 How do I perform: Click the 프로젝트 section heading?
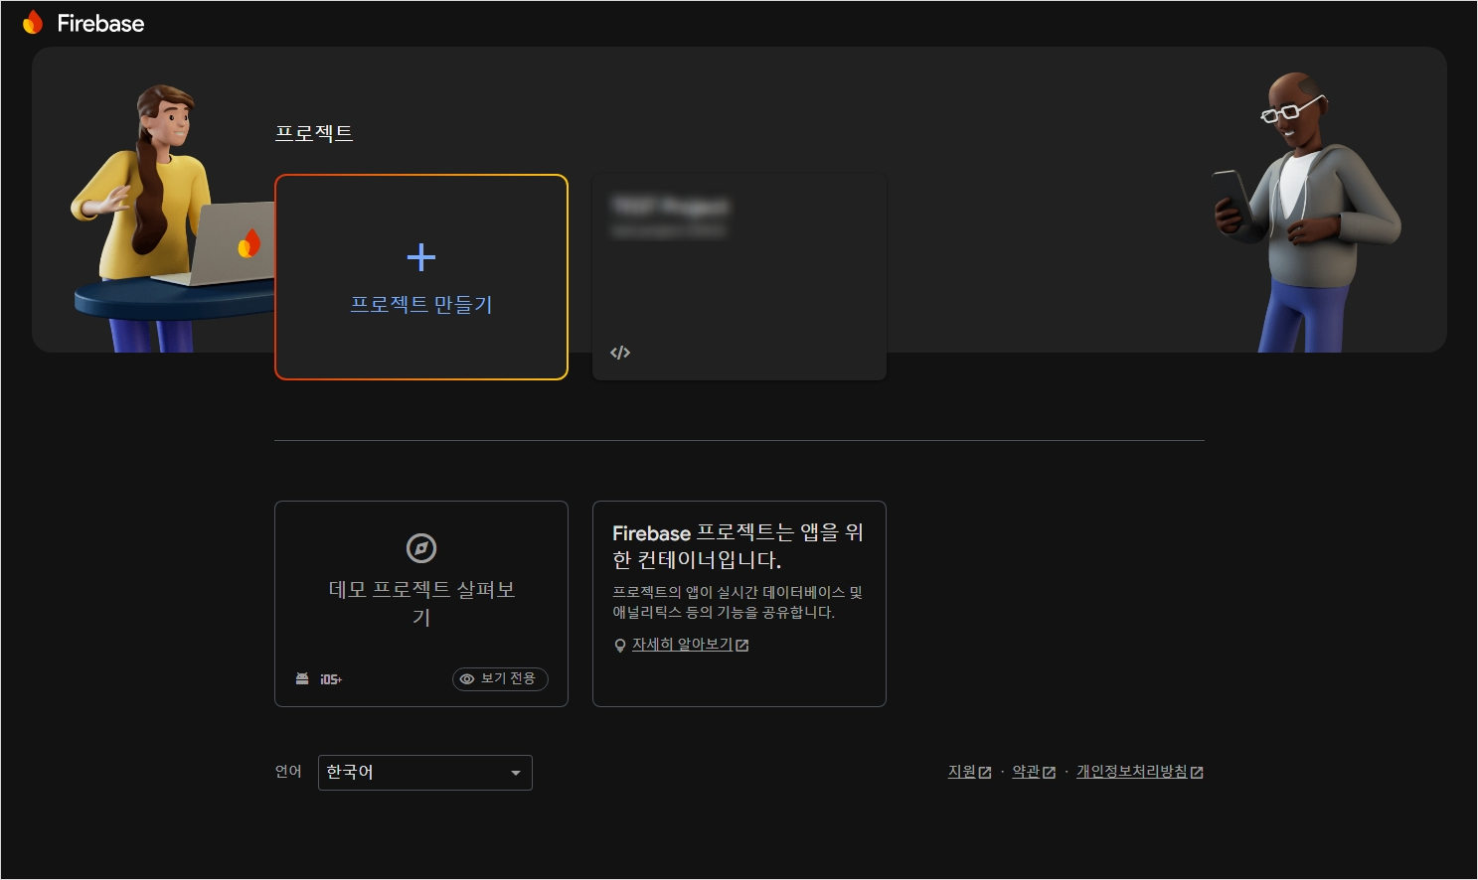click(314, 133)
